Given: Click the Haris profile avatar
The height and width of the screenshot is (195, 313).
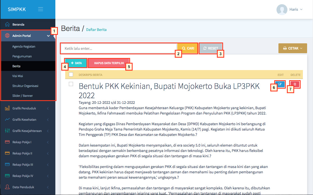Looking at the screenshot, I should [x=282, y=9].
